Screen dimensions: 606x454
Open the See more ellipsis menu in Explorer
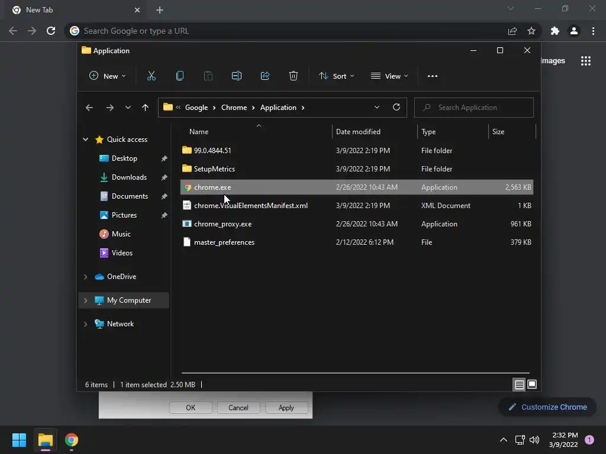pyautogui.click(x=433, y=76)
